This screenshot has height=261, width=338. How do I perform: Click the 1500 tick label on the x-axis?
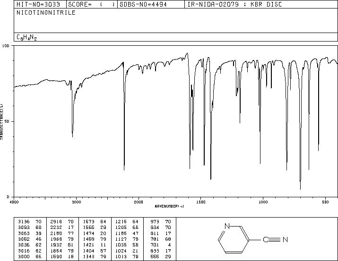[201, 202]
